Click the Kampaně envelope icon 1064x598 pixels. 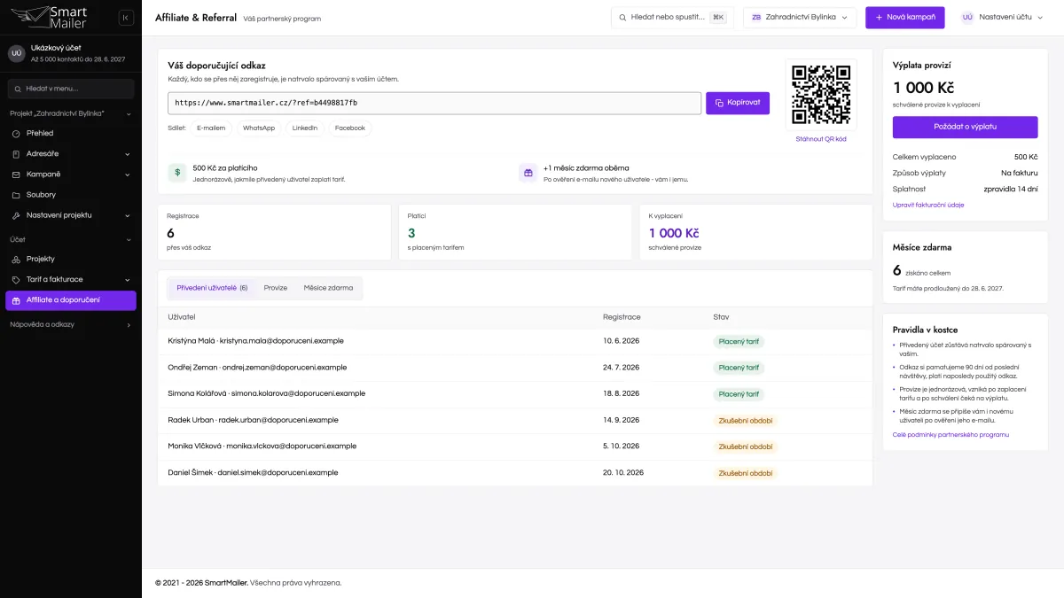16,174
